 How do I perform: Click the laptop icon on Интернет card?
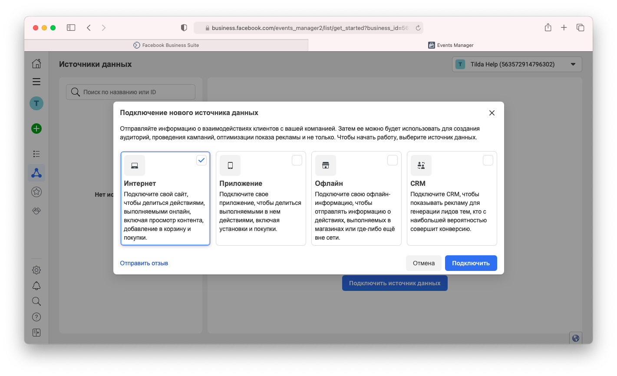click(135, 165)
